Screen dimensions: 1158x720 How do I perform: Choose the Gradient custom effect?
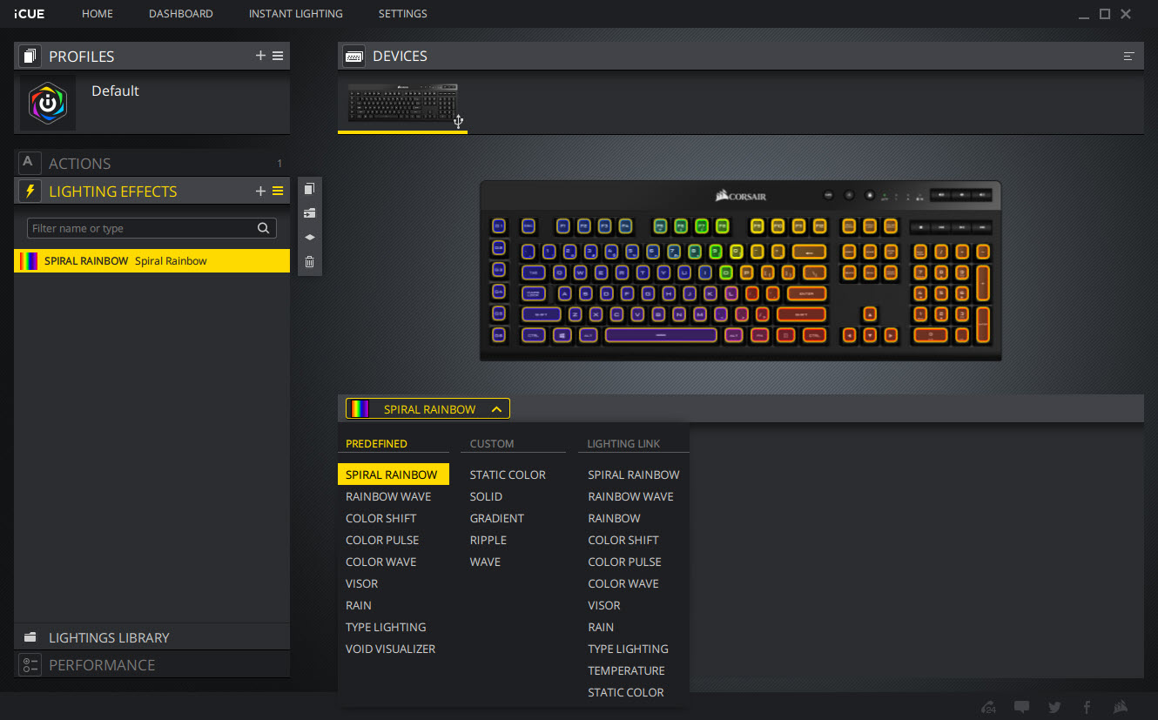click(x=497, y=518)
